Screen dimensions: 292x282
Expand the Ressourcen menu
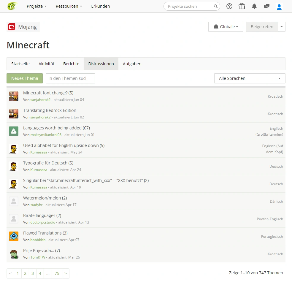point(69,6)
